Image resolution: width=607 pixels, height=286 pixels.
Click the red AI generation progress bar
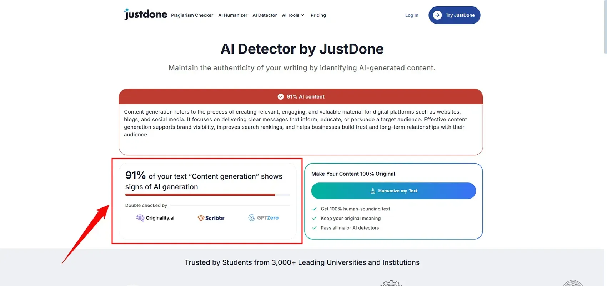click(x=200, y=195)
